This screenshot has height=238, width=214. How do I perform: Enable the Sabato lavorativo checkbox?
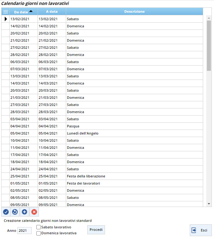39,227
